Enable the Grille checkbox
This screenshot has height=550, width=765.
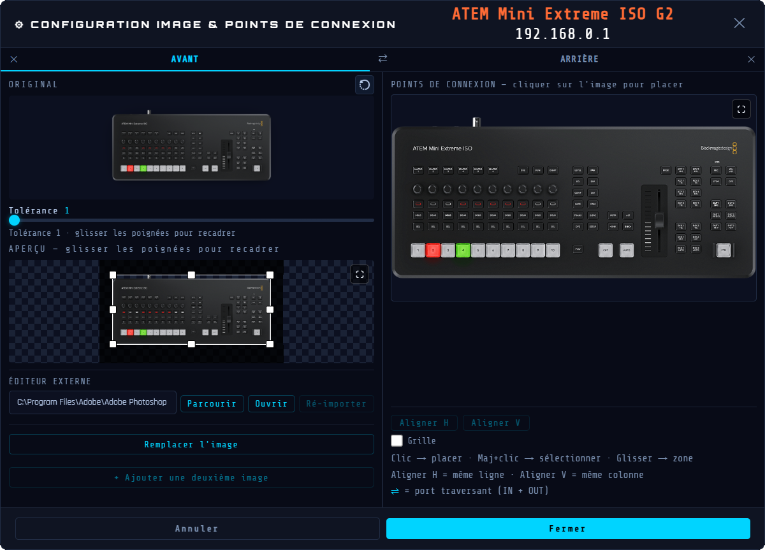point(397,440)
